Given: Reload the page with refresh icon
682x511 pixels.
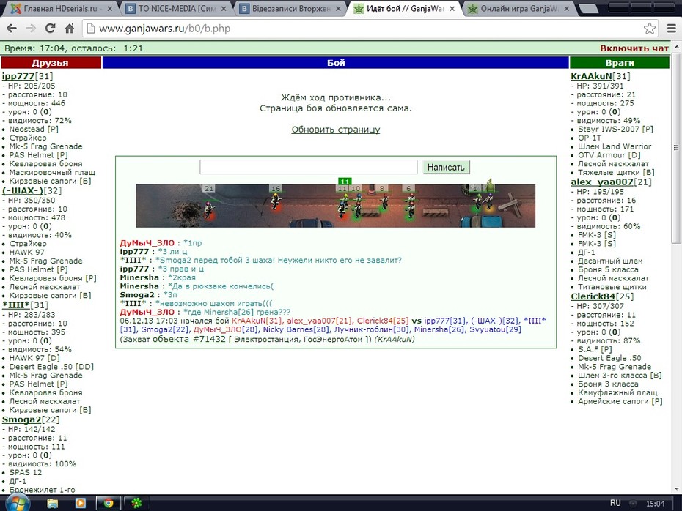Looking at the screenshot, I should tap(51, 29).
